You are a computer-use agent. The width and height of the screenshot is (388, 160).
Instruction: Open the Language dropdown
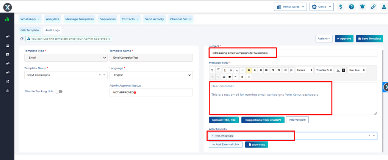click(x=151, y=75)
